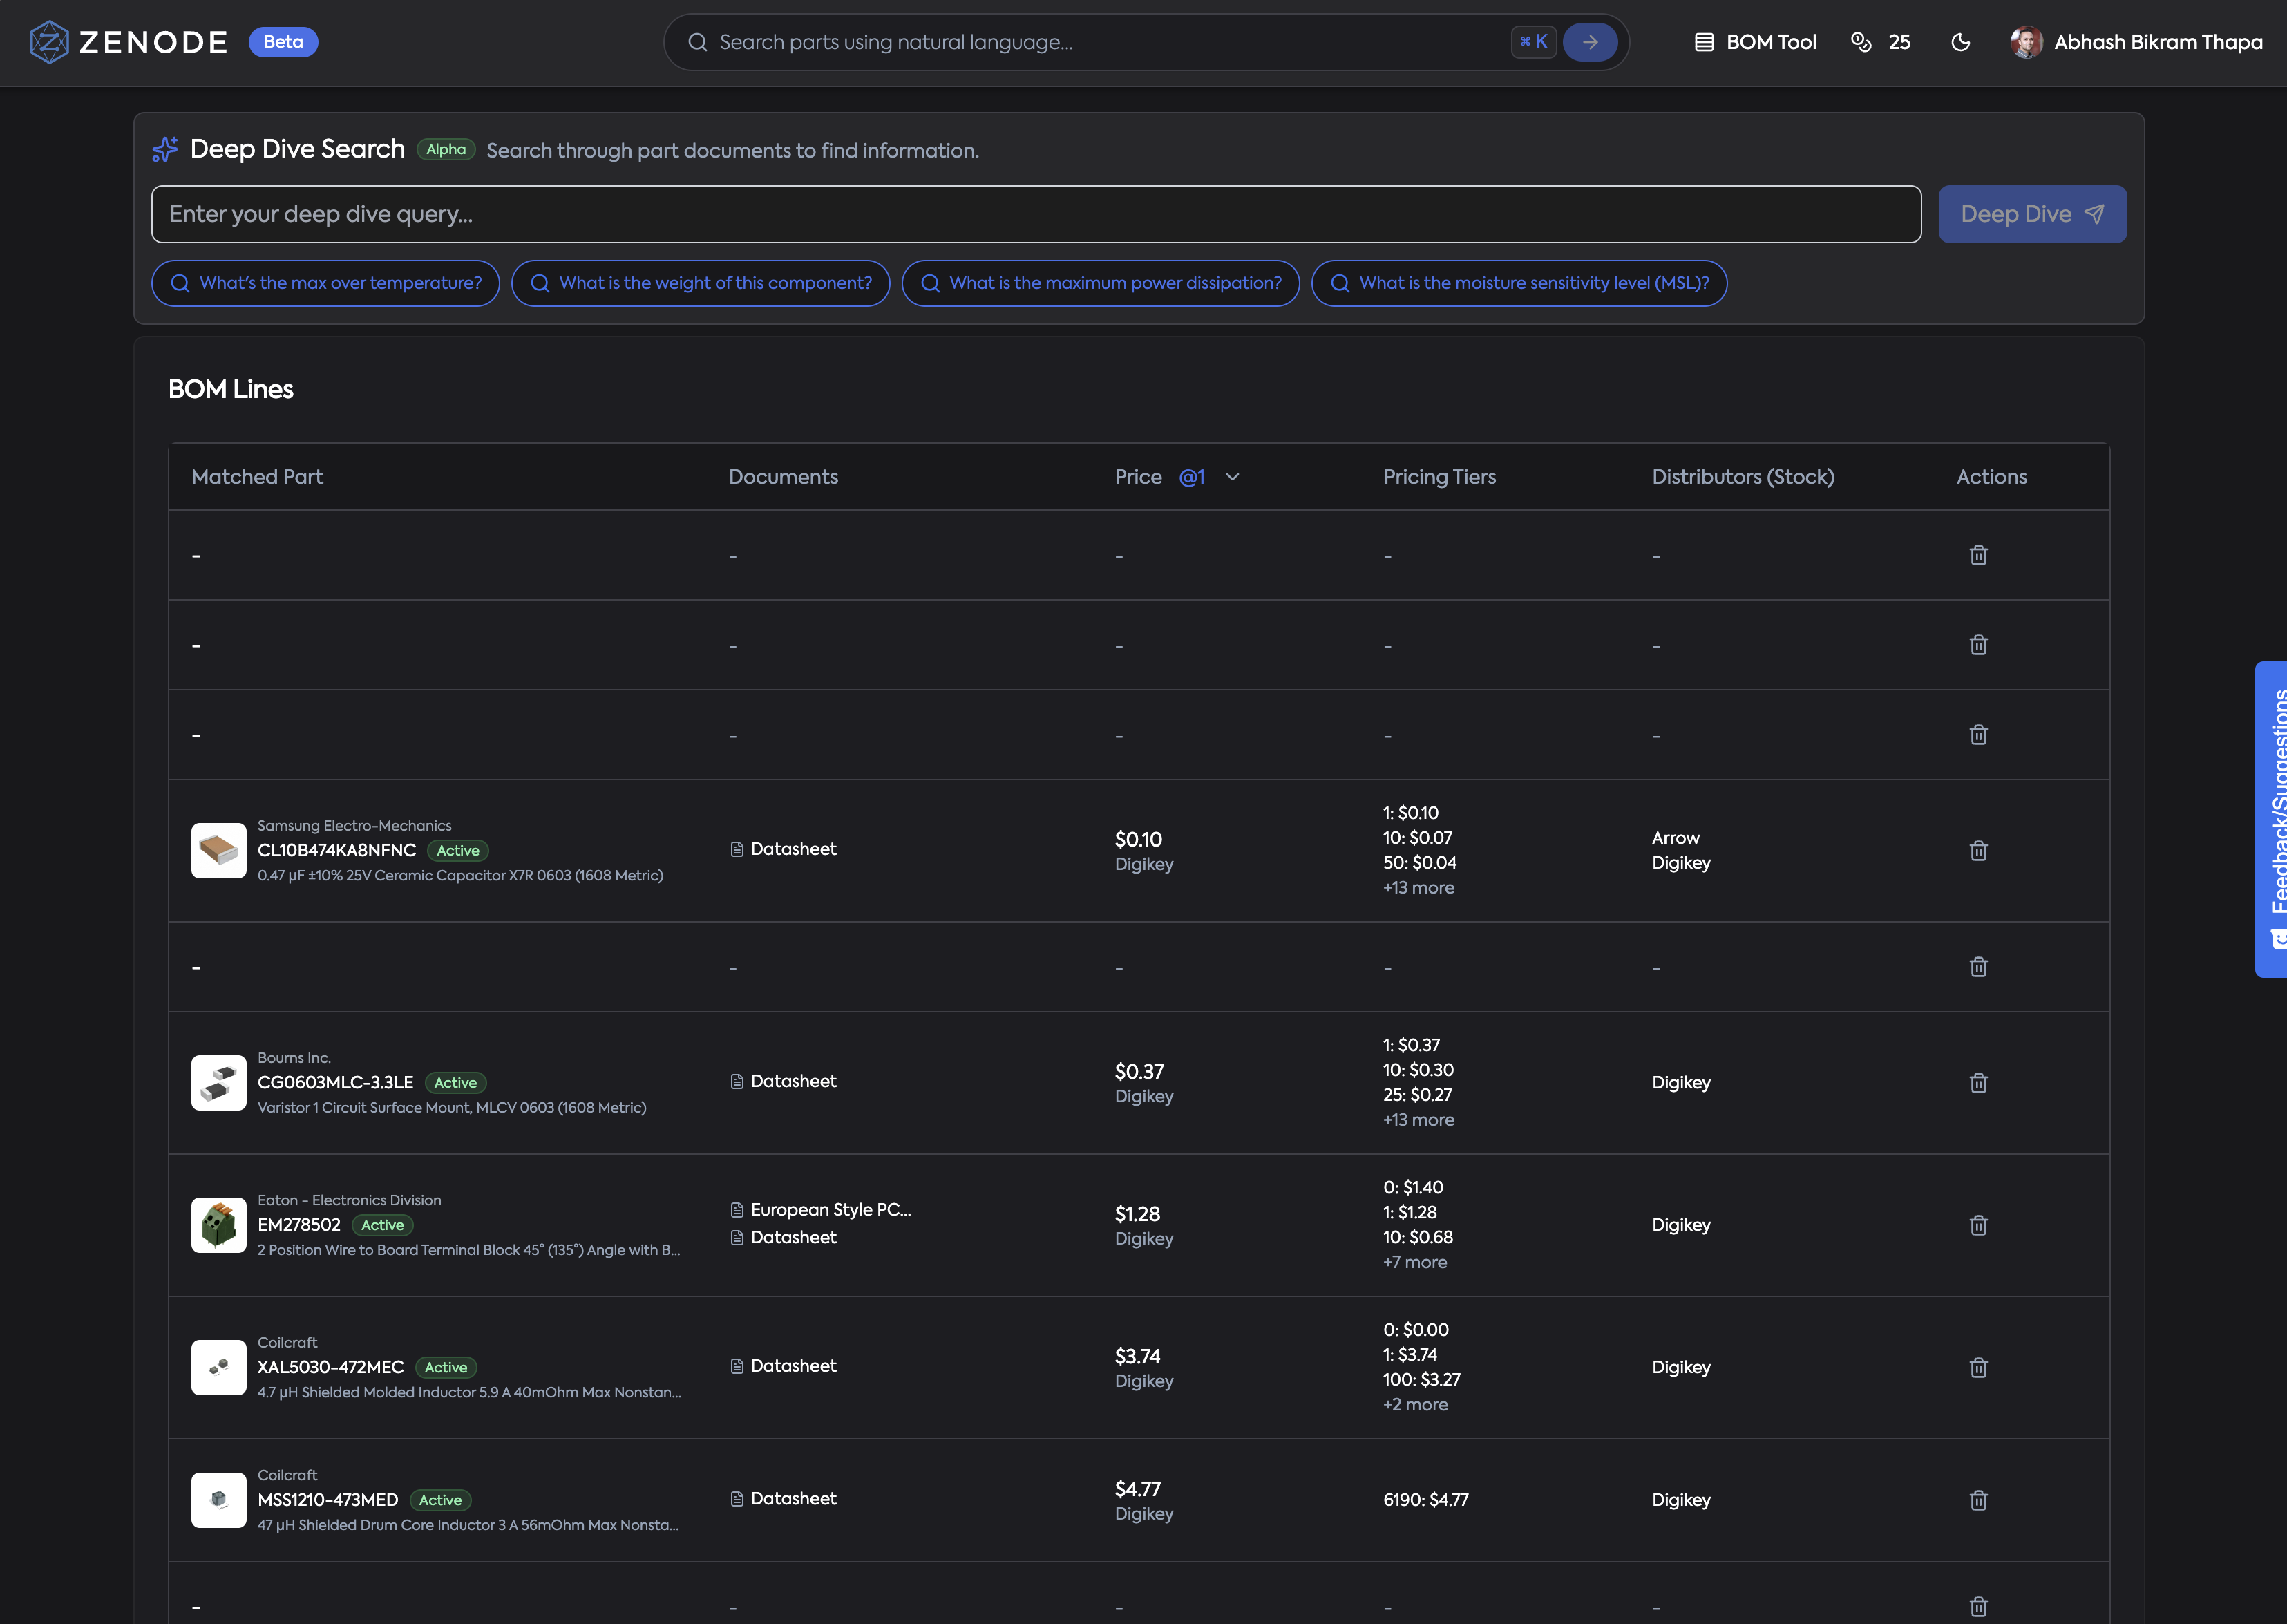Viewport: 2287px width, 1624px height.
Task: Select "What is the weight of this component?" suggestion
Action: [x=701, y=283]
